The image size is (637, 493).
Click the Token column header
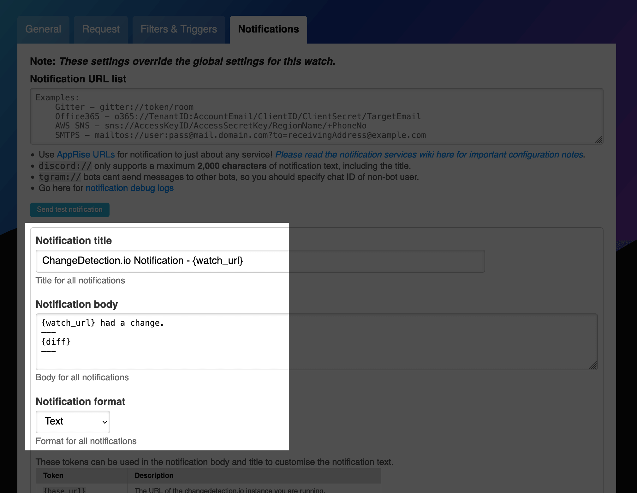point(53,476)
